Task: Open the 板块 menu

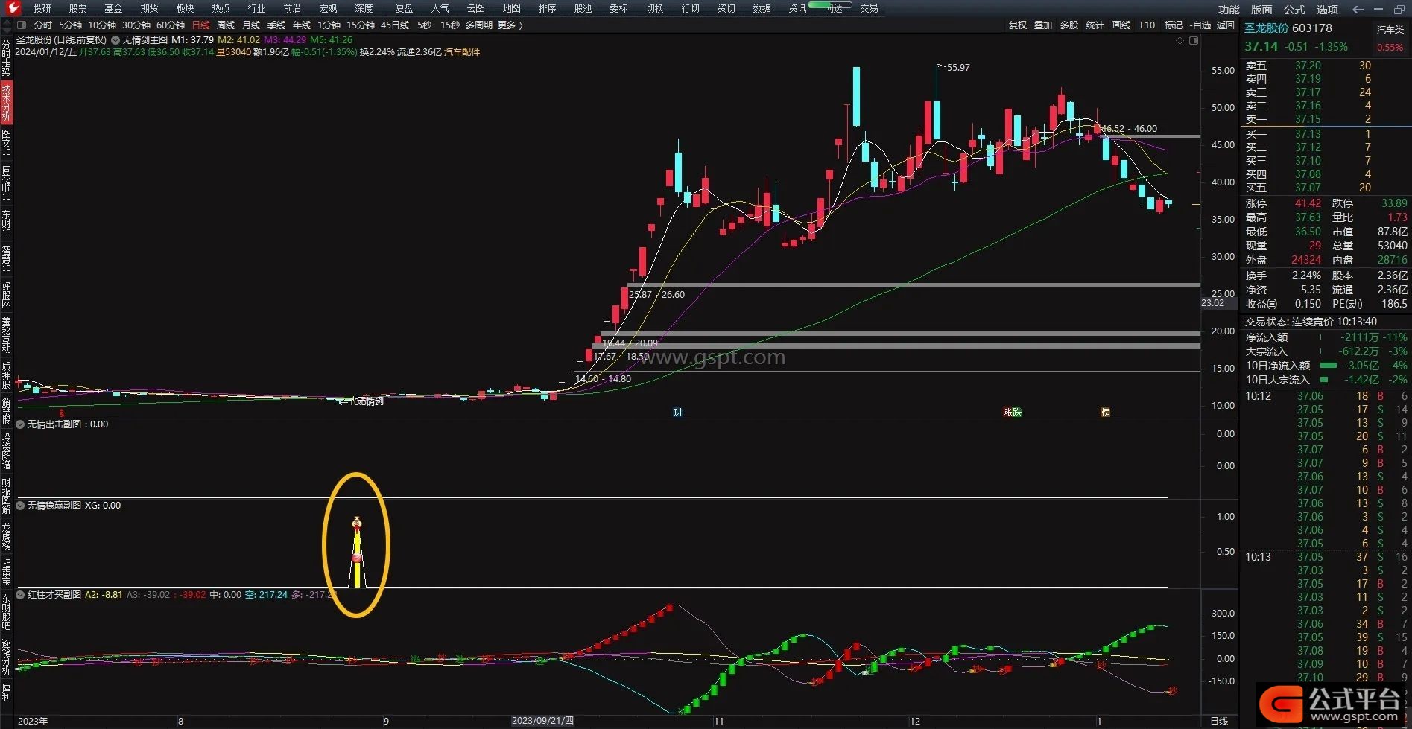Action: tap(185, 9)
